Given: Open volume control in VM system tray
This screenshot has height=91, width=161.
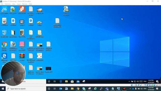Looking at the screenshot, I should tap(138, 81).
